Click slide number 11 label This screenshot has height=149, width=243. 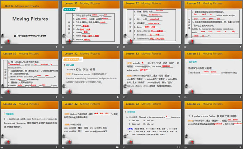[178, 147]
